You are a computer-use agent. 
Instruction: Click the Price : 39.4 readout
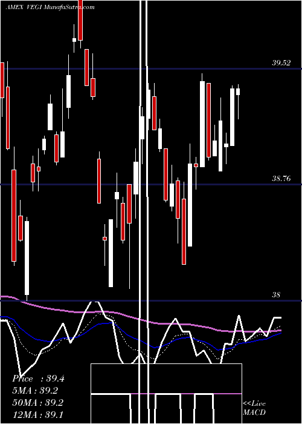(38, 379)
